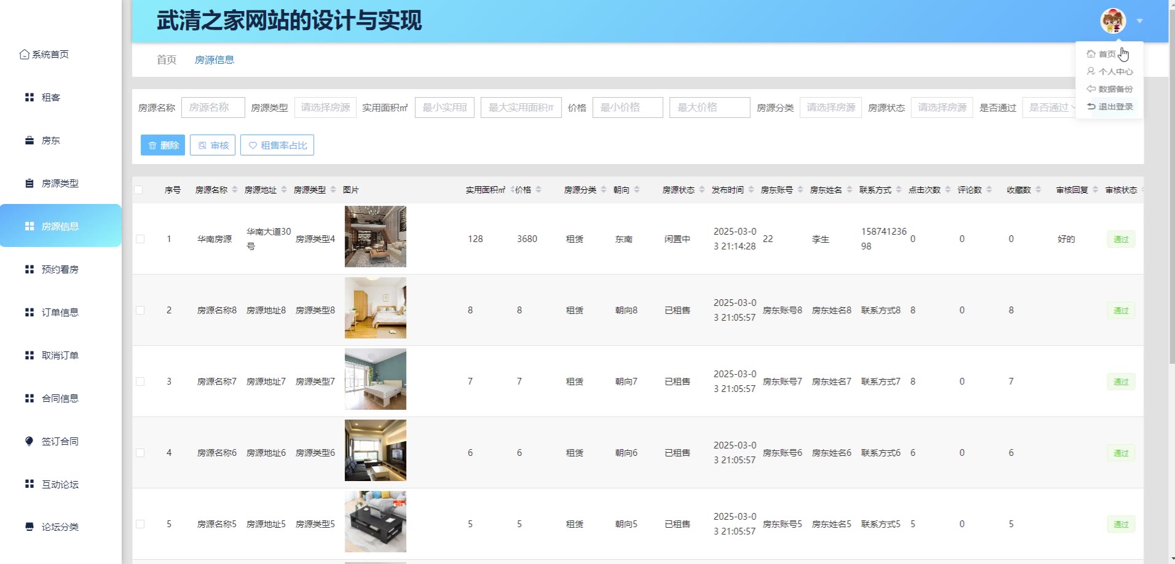The height and width of the screenshot is (564, 1175).
Task: Open 系统首页 home icon in sidebar
Action: pyautogui.click(x=25, y=55)
